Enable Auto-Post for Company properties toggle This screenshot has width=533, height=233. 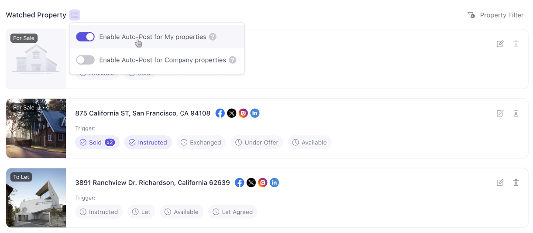pos(85,60)
